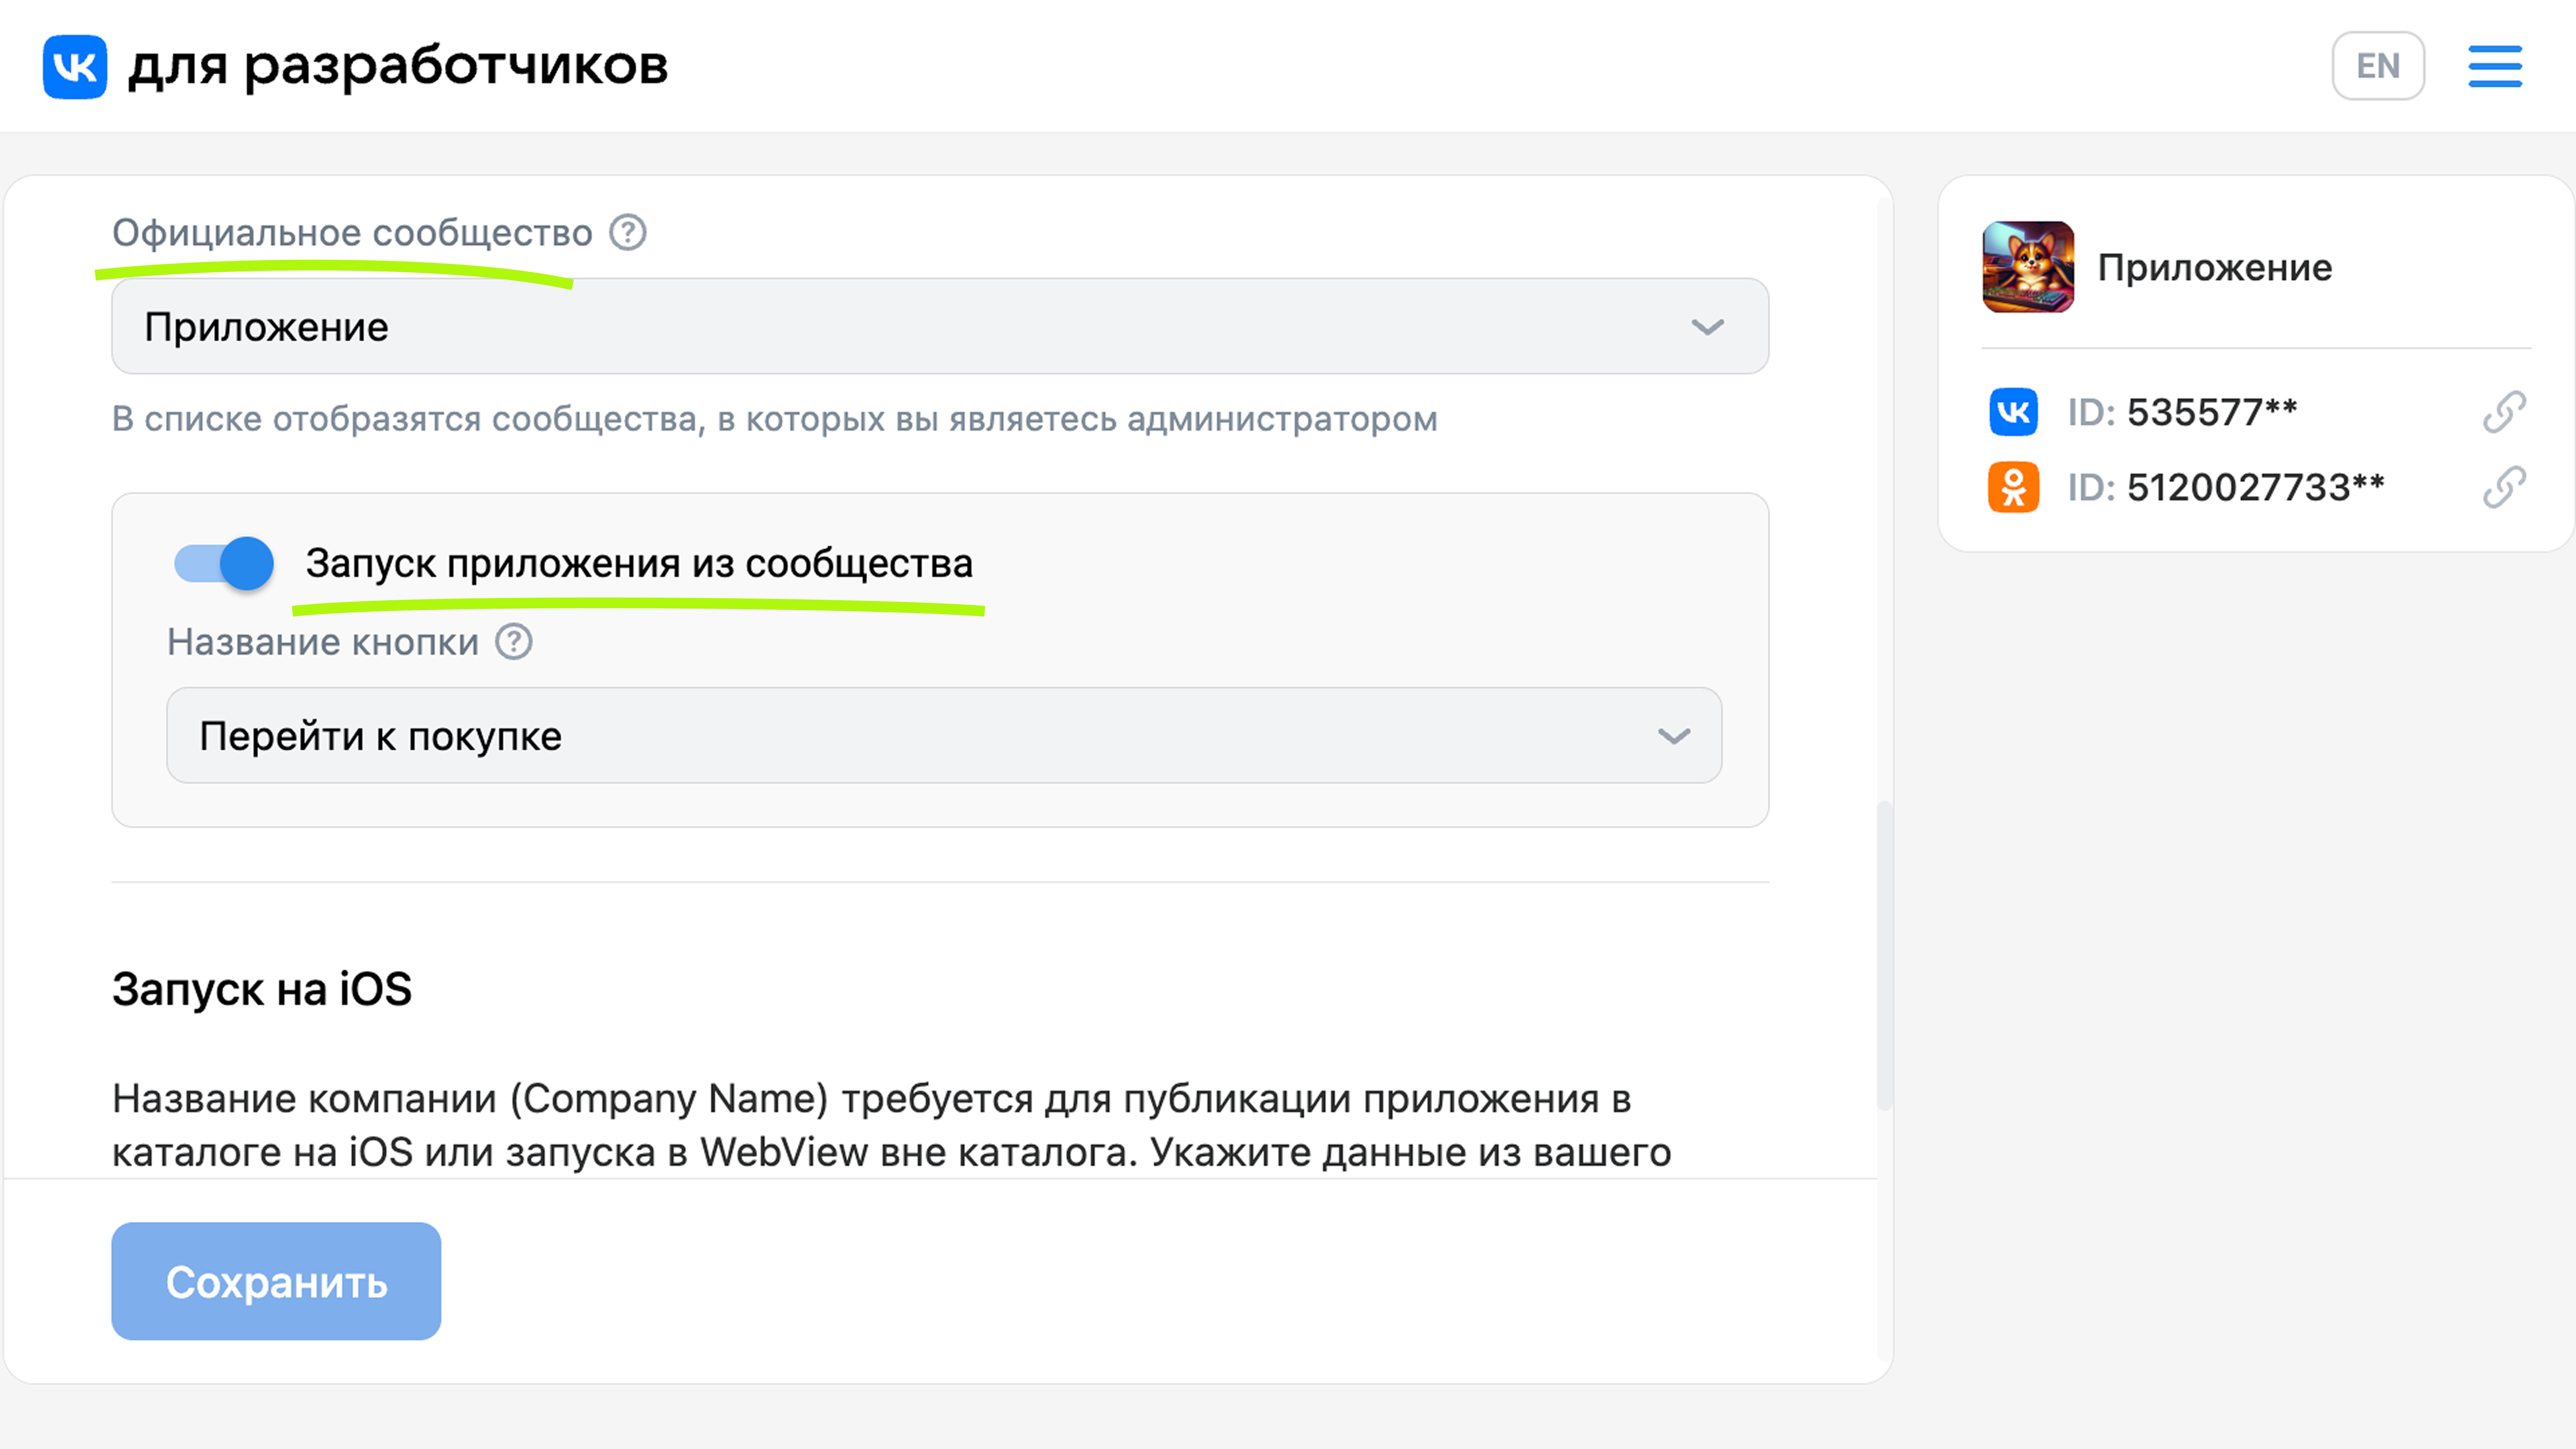
Task: Click the Odnoklassniki platform icon
Action: pyautogui.click(x=2013, y=487)
